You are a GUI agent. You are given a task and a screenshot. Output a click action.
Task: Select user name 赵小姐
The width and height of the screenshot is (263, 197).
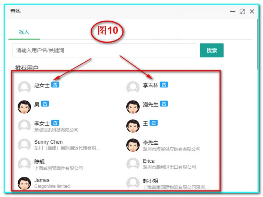[151, 181]
